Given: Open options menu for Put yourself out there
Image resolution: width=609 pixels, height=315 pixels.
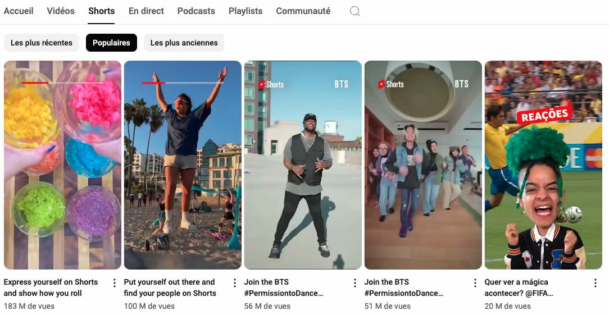Looking at the screenshot, I should click(235, 283).
